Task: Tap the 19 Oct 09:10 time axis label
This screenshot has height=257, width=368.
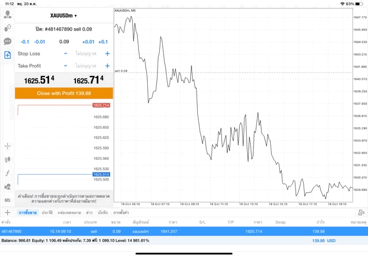Action: point(190,204)
